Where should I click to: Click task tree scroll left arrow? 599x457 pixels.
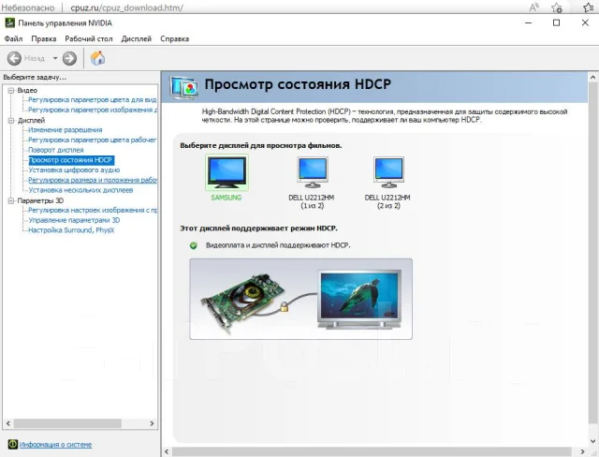(8, 423)
